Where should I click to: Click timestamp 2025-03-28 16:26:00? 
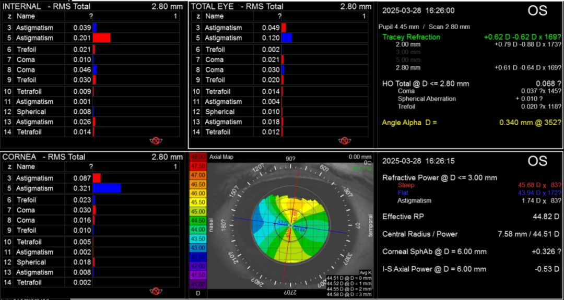coord(418,11)
